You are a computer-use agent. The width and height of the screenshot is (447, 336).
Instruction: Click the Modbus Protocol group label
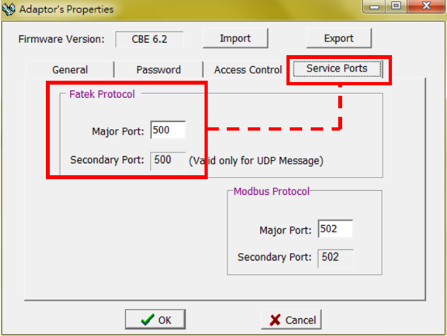click(271, 192)
